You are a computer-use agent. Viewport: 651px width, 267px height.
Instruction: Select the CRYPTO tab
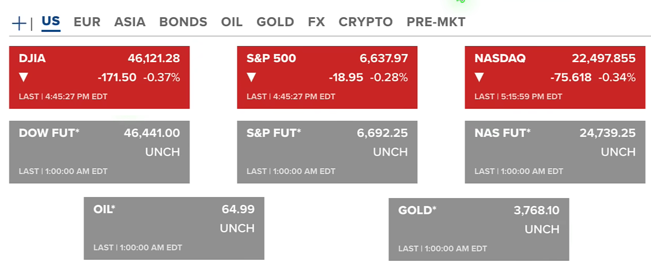tap(365, 22)
